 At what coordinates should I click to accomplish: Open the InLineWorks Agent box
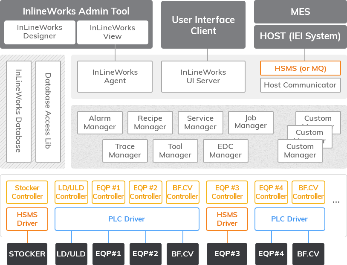pos(115,76)
